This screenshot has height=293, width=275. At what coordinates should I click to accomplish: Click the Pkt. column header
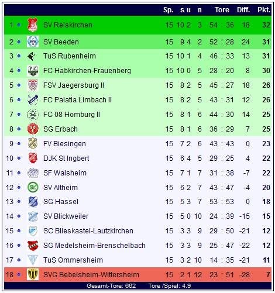[264, 10]
